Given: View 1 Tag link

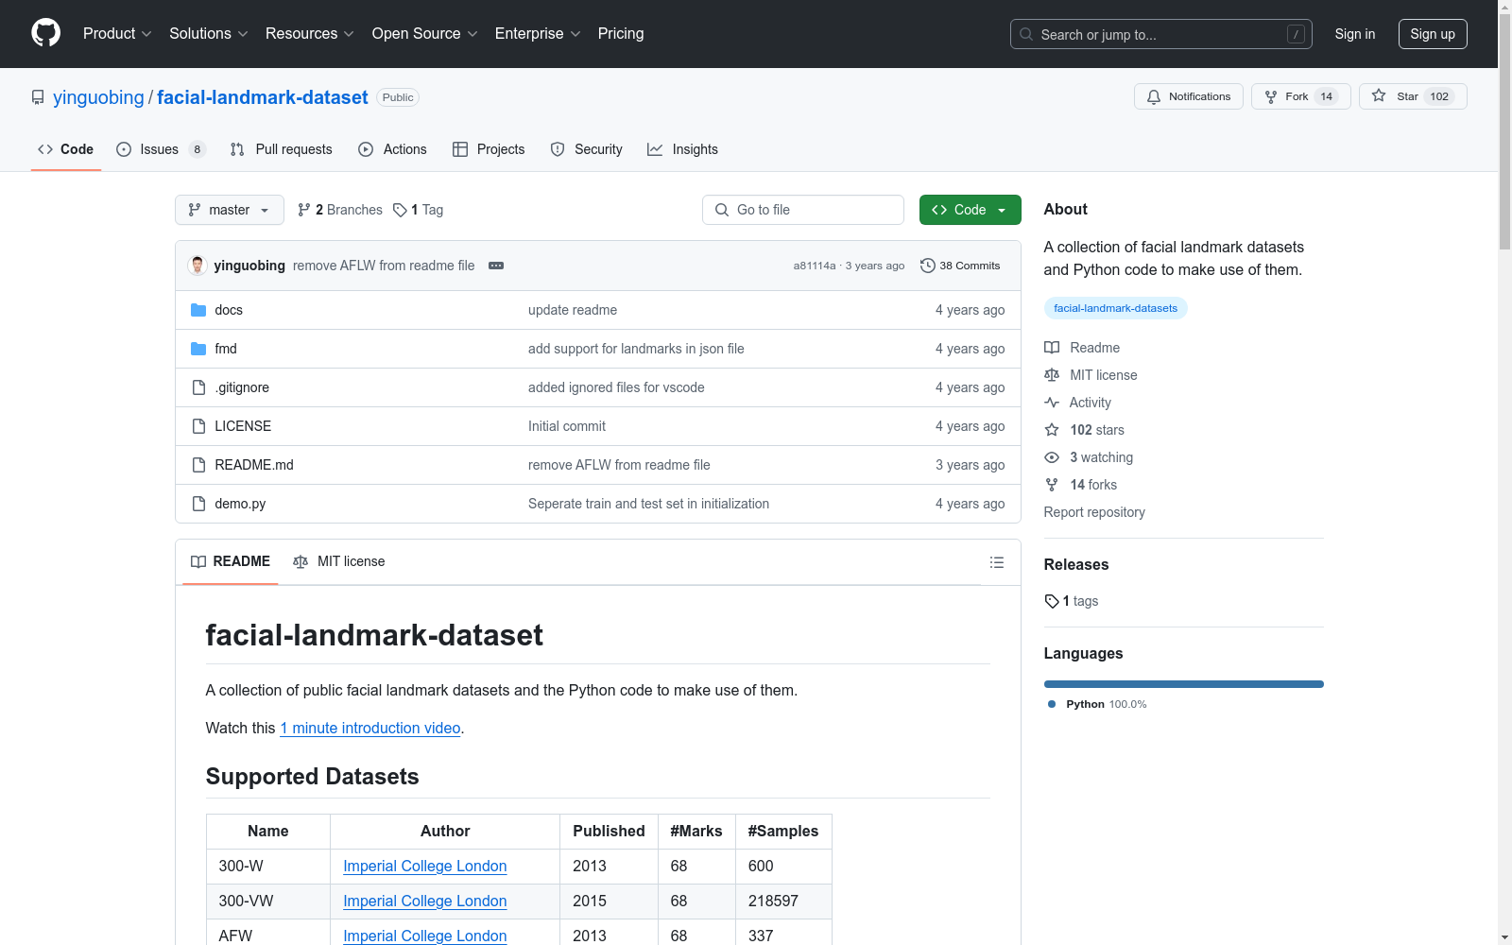Looking at the screenshot, I should click(419, 210).
